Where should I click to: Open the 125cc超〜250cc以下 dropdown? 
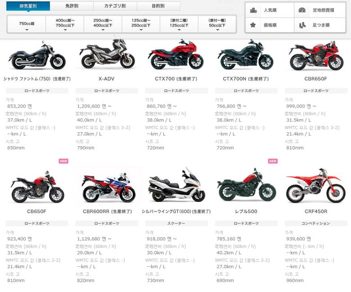pyautogui.click(x=141, y=25)
